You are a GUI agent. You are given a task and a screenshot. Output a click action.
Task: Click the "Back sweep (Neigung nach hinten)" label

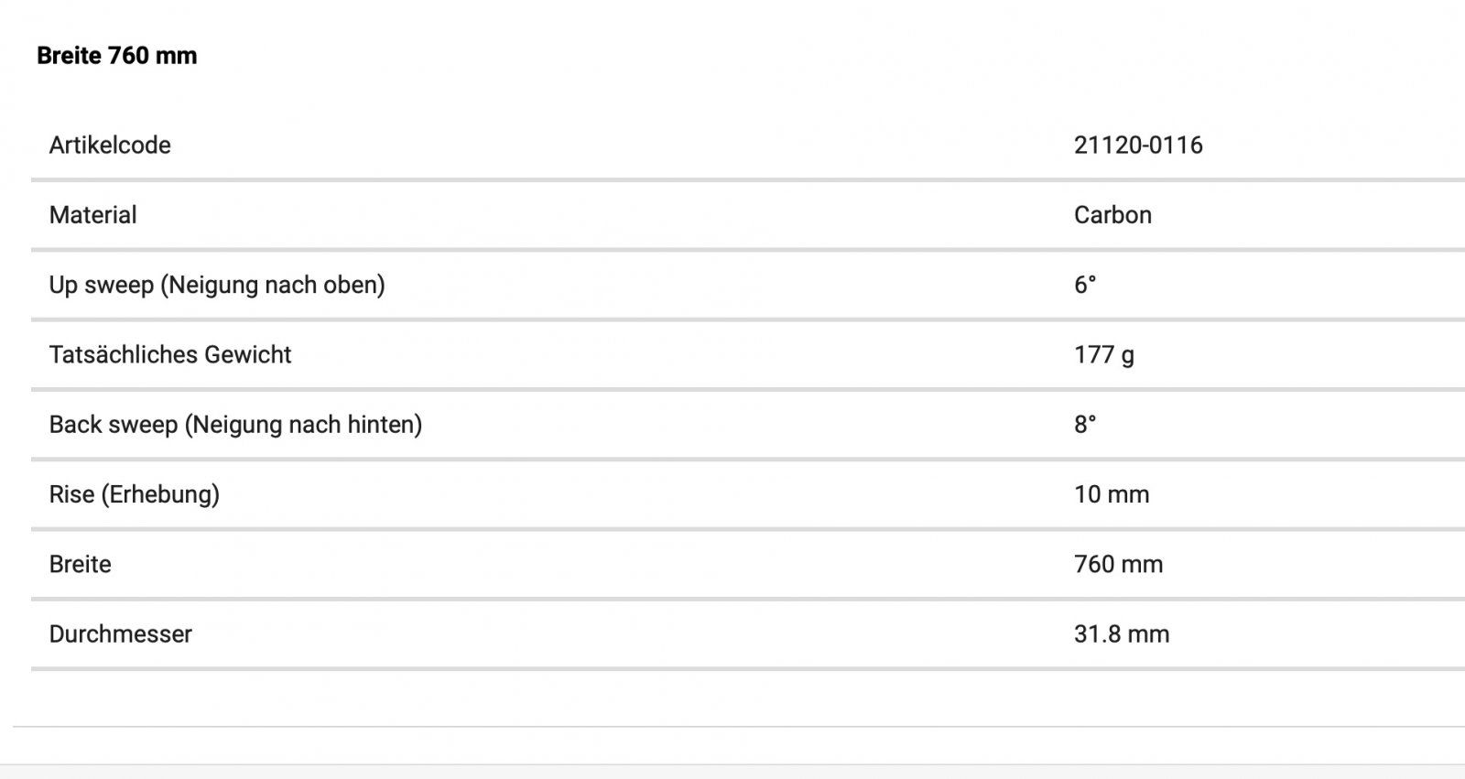(235, 425)
